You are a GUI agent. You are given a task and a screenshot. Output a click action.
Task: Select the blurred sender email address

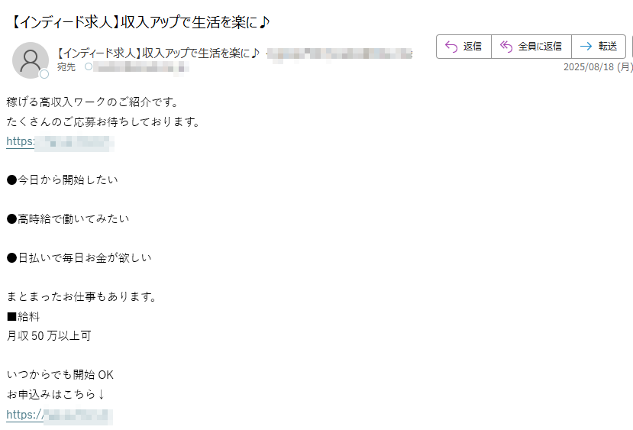click(340, 54)
